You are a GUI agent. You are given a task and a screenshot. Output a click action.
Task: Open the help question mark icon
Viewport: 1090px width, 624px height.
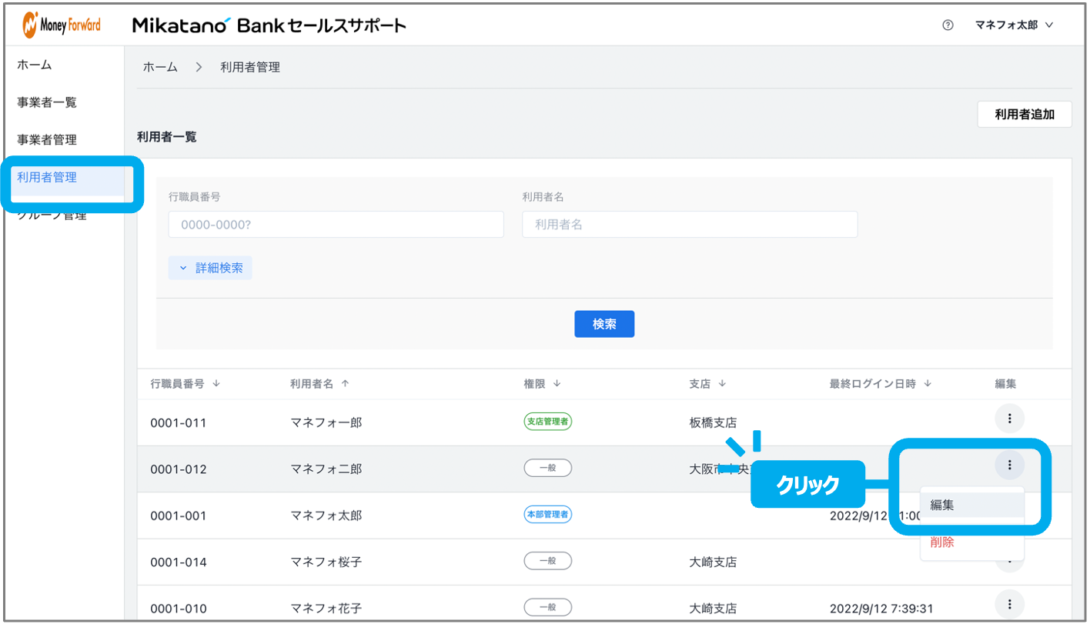[x=948, y=25]
